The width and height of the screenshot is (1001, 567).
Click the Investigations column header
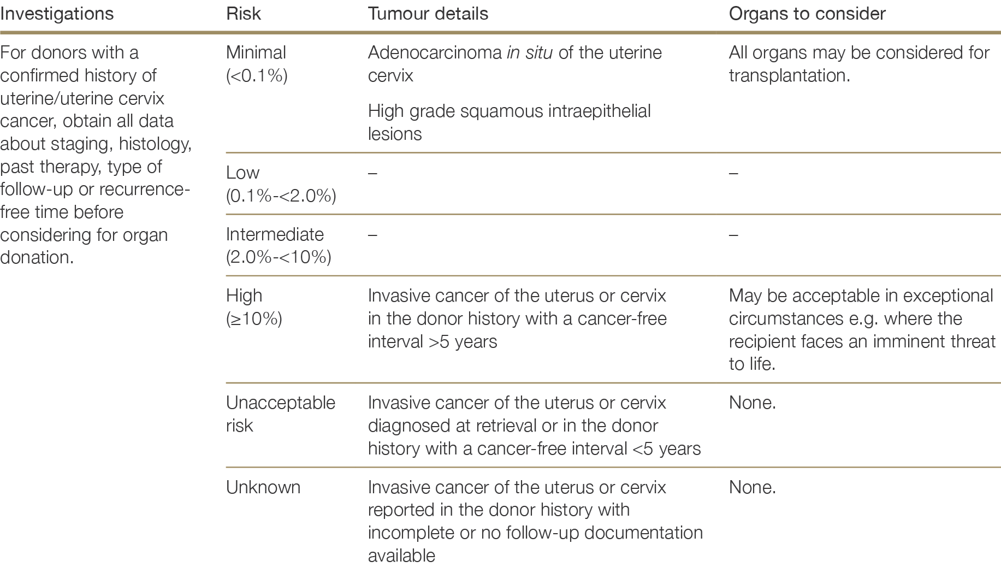click(57, 14)
